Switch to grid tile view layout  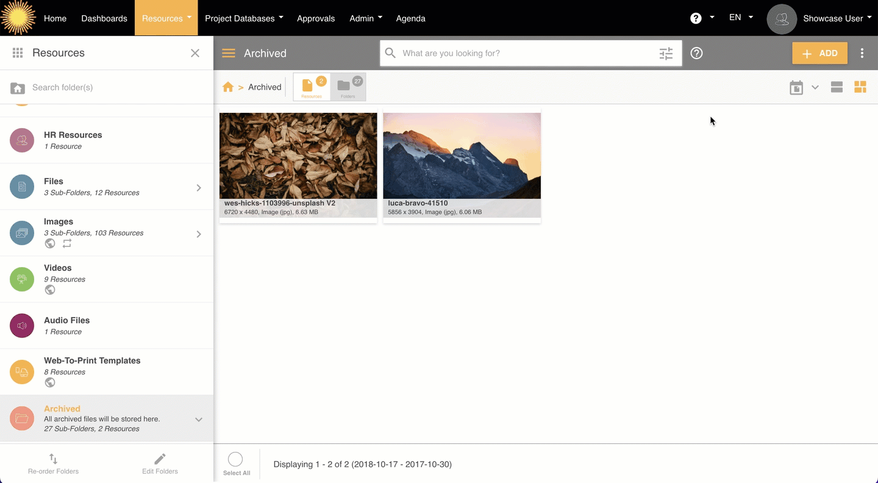tap(860, 87)
